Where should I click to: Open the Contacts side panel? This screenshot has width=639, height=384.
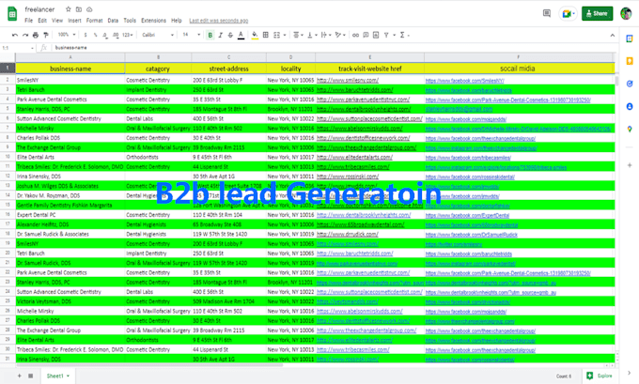click(630, 106)
